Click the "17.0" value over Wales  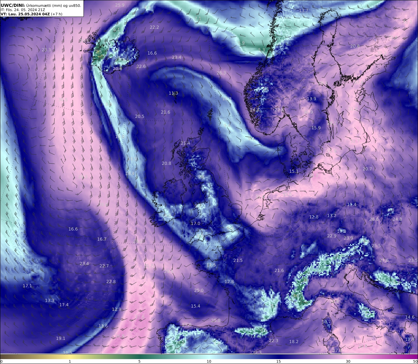[196, 223]
